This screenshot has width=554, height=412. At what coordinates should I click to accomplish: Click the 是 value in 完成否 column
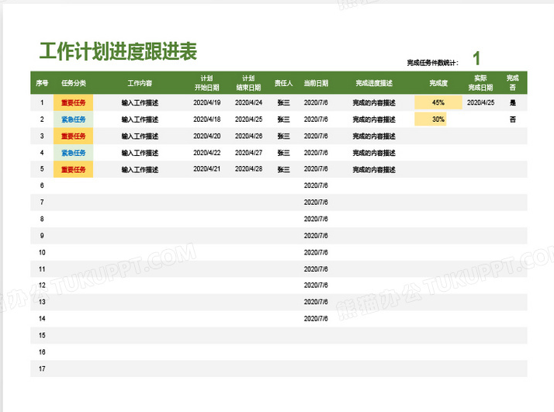[512, 102]
